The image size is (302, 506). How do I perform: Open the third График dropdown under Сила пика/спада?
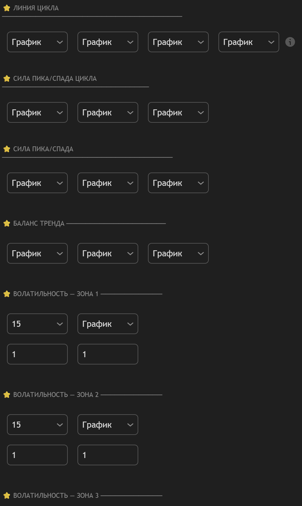point(178,183)
